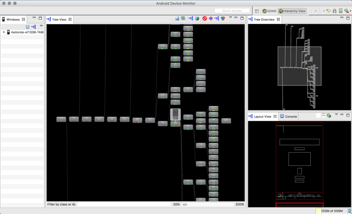The height and width of the screenshot is (214, 352).
Task: Open Layout View panel menu triangle
Action: (x=336, y=115)
